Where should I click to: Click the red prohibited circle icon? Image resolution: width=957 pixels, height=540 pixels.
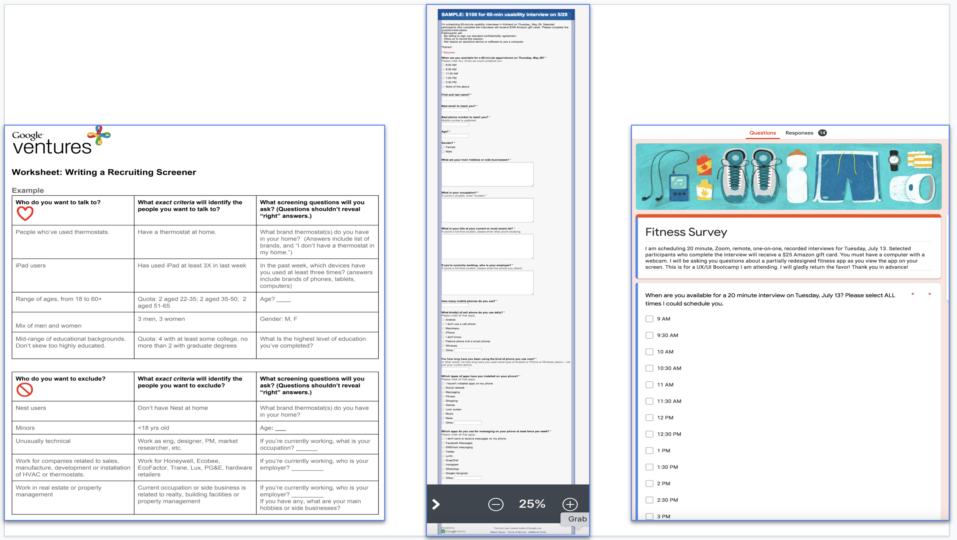pyautogui.click(x=25, y=390)
